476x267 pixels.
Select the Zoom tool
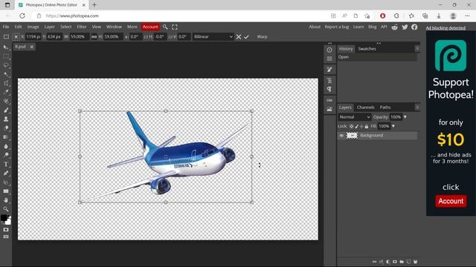pyautogui.click(x=6, y=209)
